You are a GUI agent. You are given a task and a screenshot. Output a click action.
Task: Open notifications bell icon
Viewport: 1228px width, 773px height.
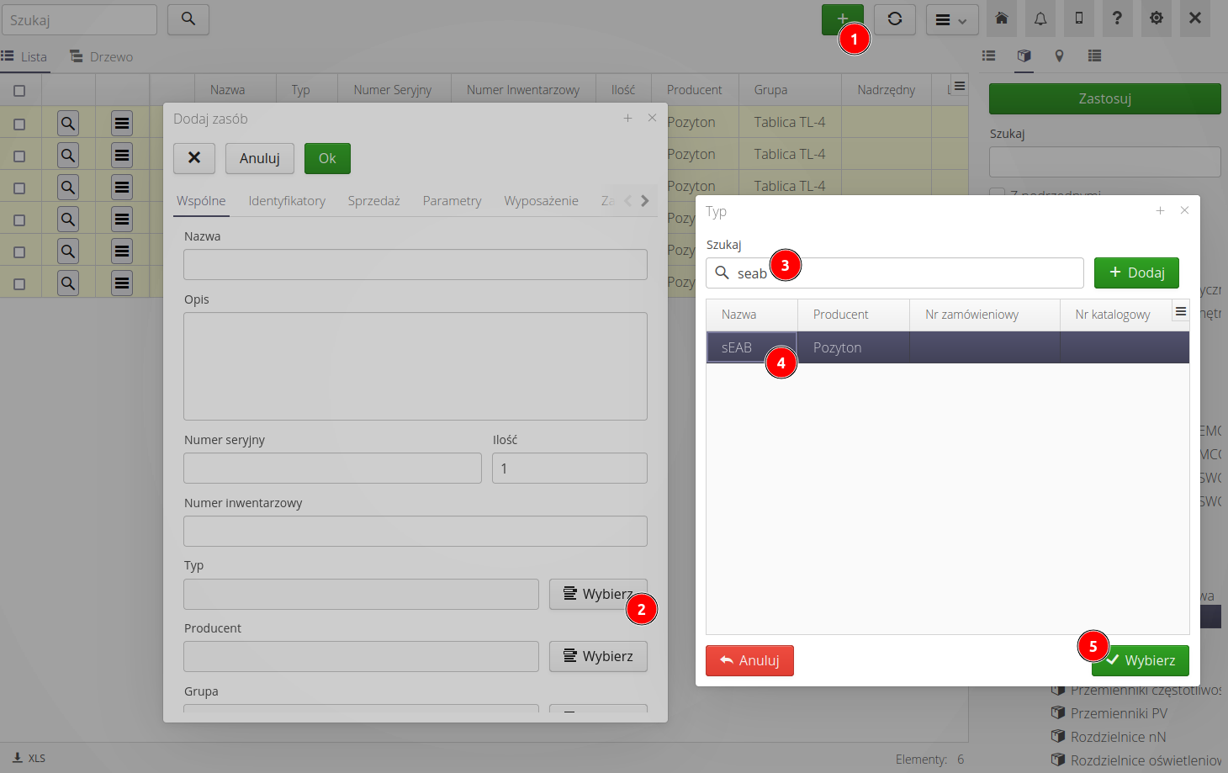(x=1040, y=19)
